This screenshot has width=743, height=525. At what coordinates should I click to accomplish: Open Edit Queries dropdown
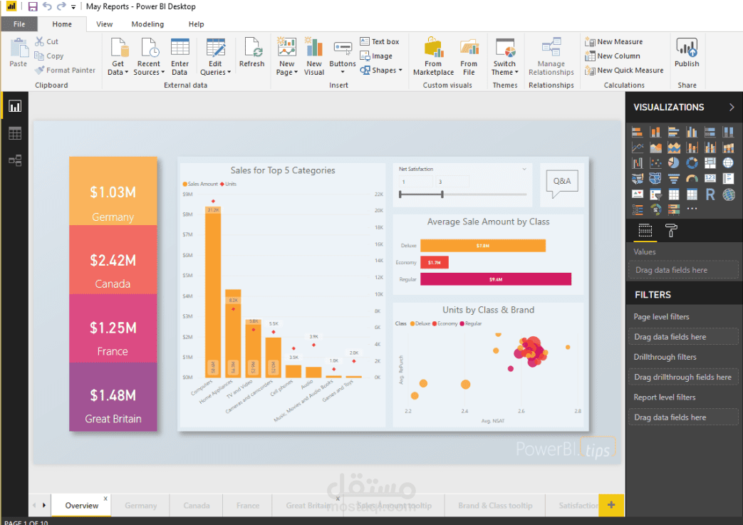point(215,56)
